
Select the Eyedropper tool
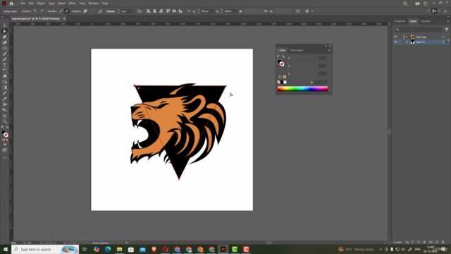point(5,99)
